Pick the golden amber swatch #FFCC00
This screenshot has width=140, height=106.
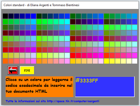[73, 61]
